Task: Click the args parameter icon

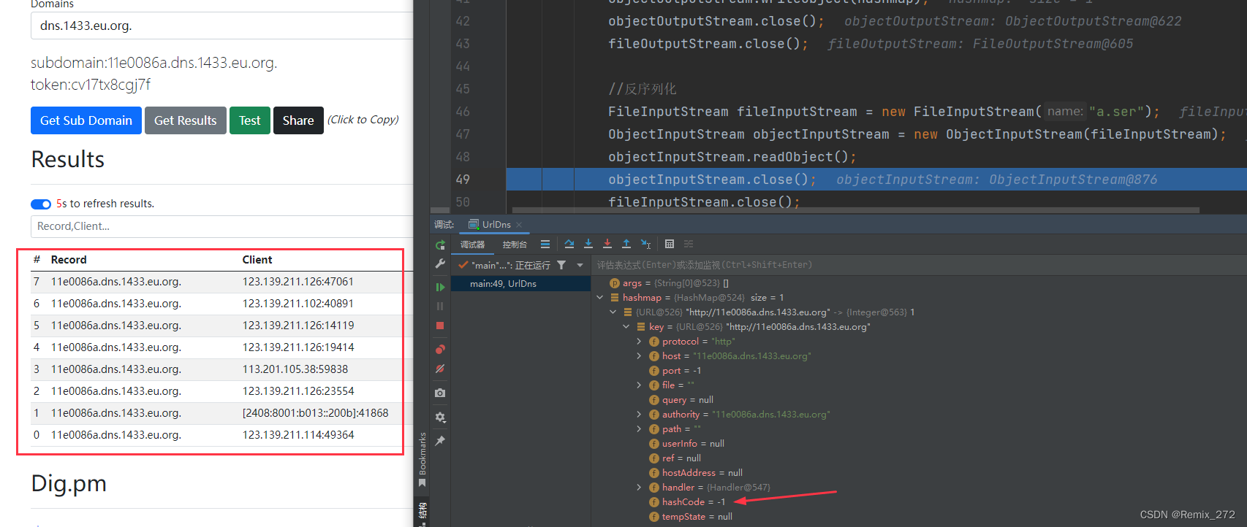Action: (x=615, y=283)
